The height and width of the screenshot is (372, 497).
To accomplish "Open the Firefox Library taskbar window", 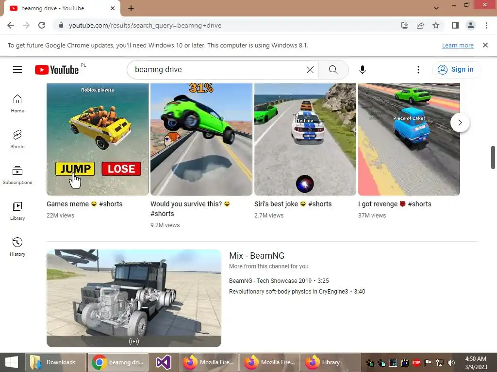I will (331, 362).
